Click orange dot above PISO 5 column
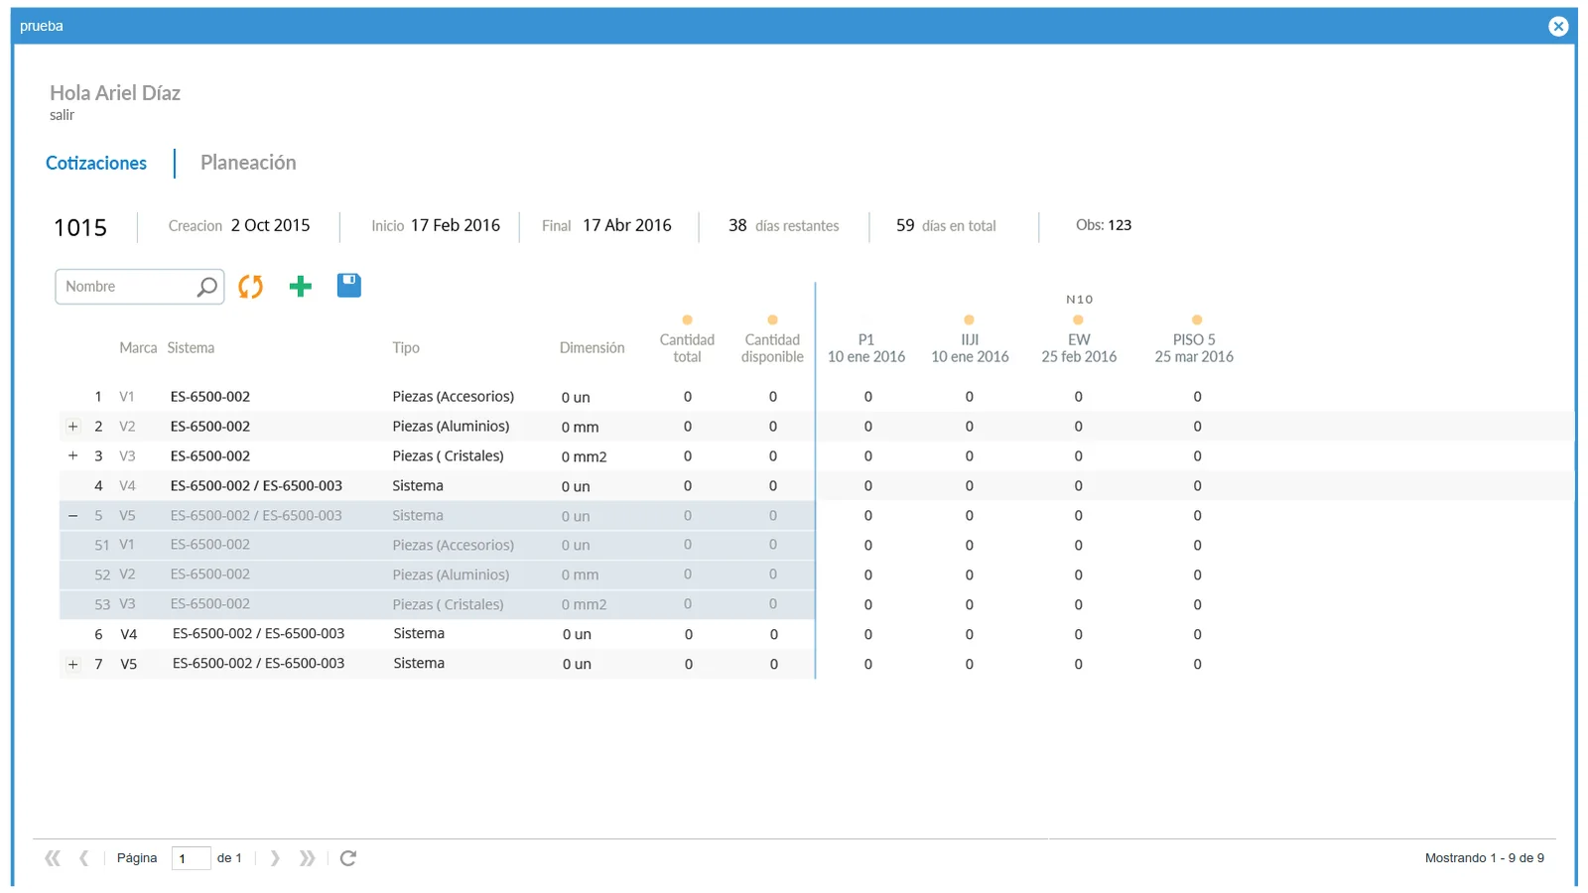 click(x=1197, y=319)
